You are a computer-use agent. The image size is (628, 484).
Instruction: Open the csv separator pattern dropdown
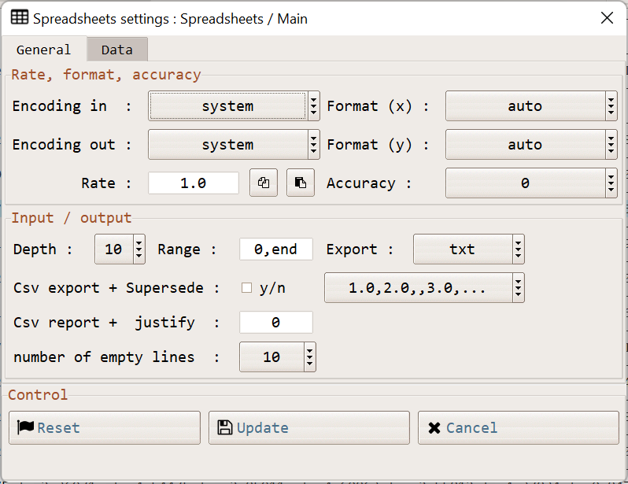424,288
